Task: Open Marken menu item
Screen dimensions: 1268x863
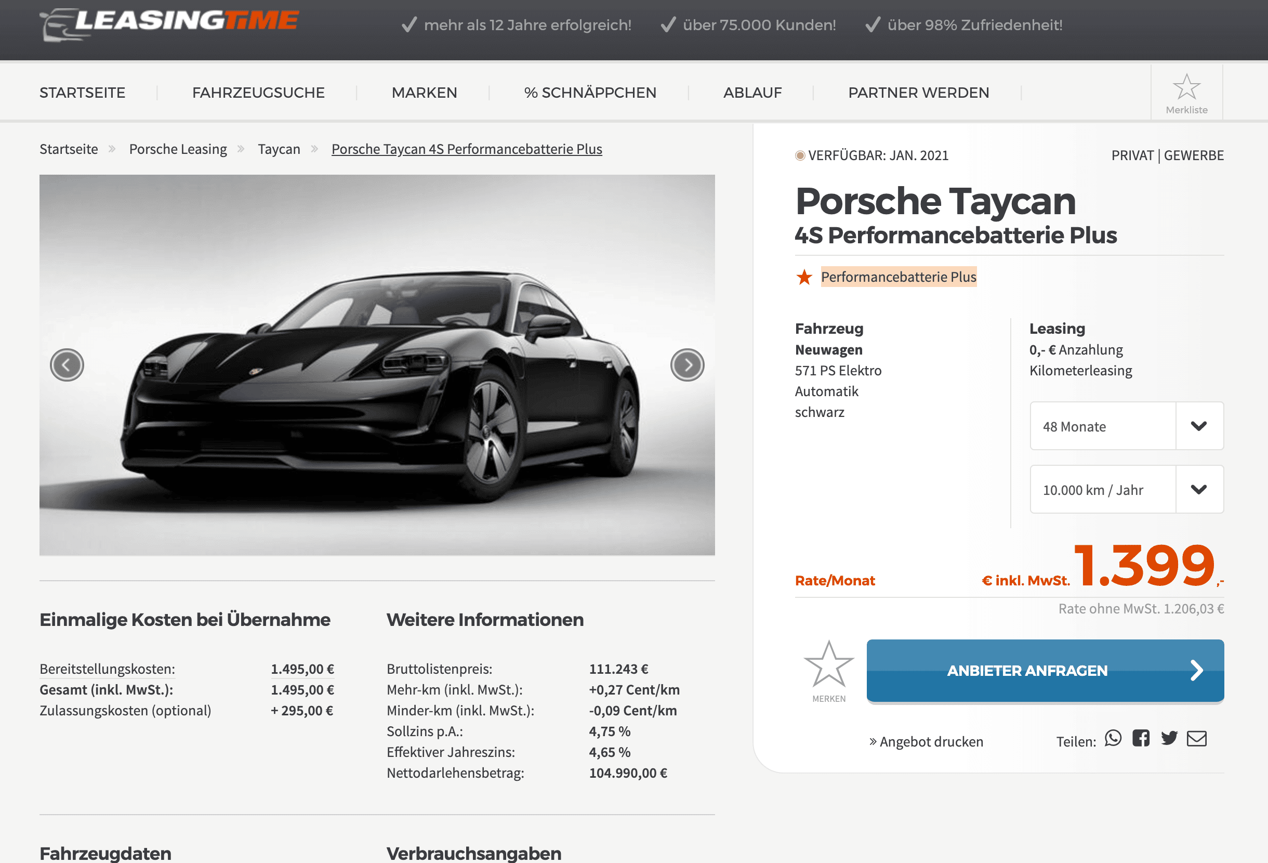Action: [425, 93]
